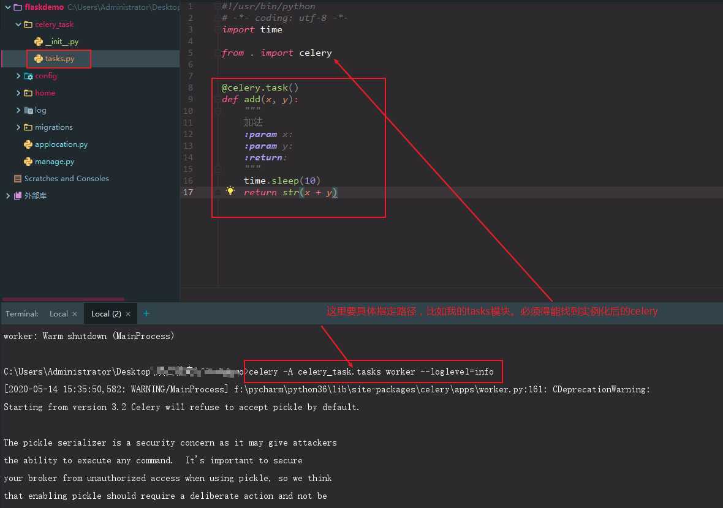Click gutter line number 8

point(191,88)
